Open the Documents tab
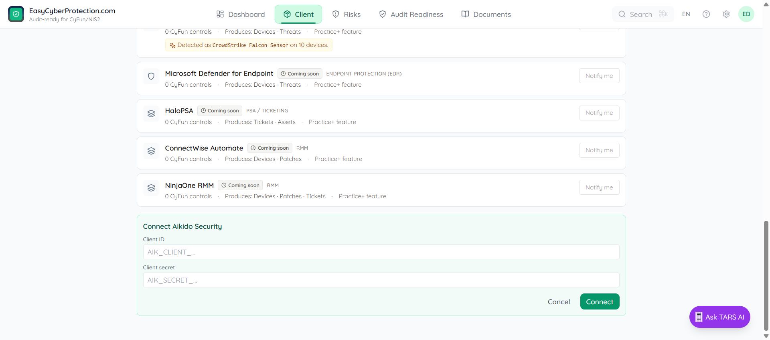 click(486, 14)
